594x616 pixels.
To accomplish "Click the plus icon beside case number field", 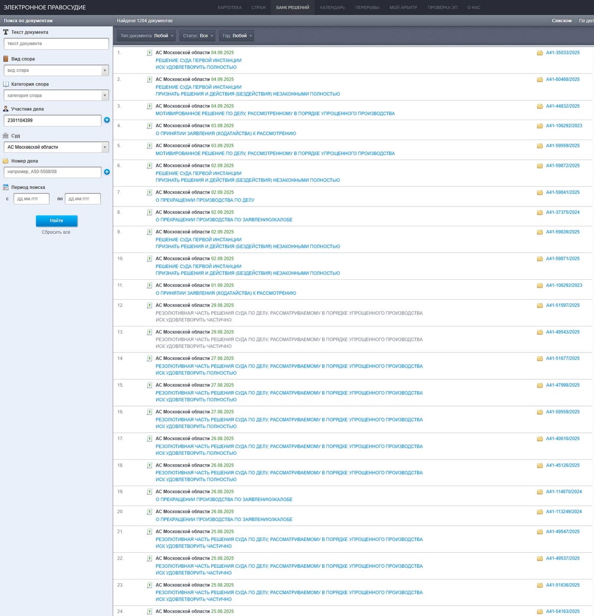I will pyautogui.click(x=107, y=172).
